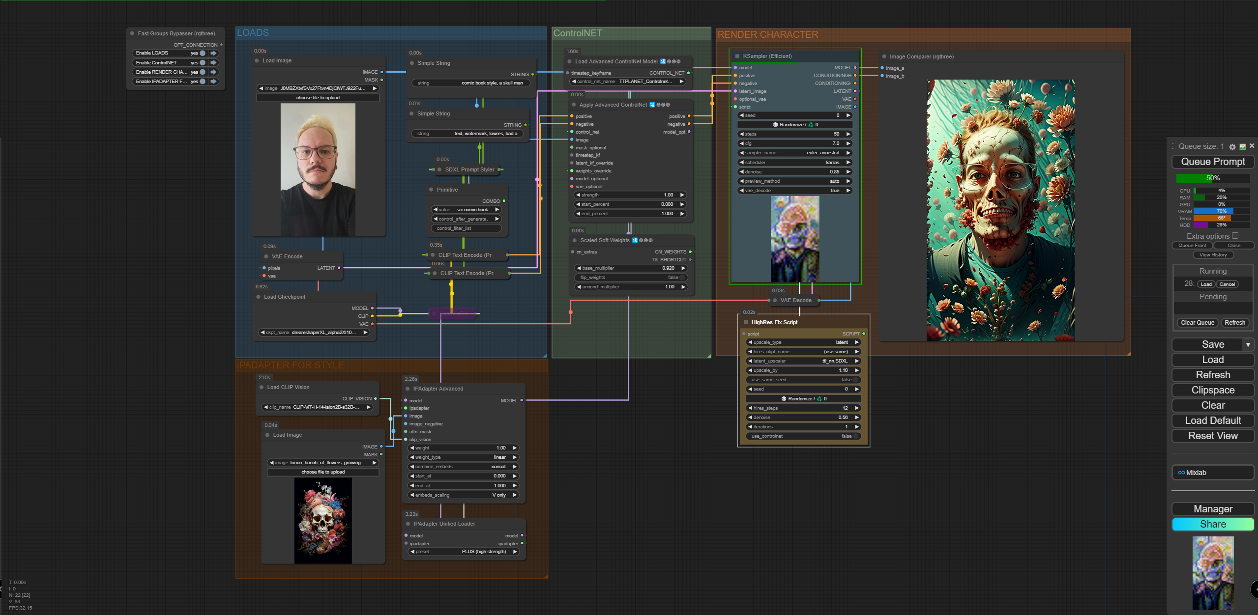Click View History button

1213,255
